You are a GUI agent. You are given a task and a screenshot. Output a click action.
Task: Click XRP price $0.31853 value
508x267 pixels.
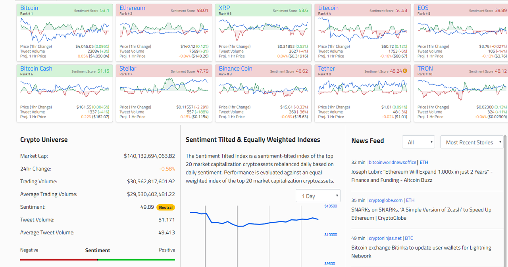pos(286,46)
